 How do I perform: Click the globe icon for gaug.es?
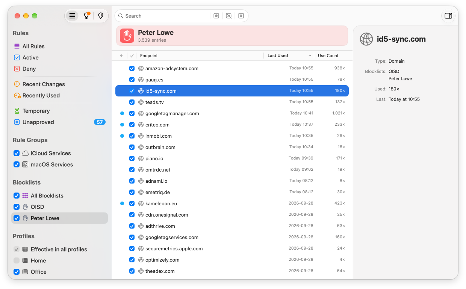[141, 80]
